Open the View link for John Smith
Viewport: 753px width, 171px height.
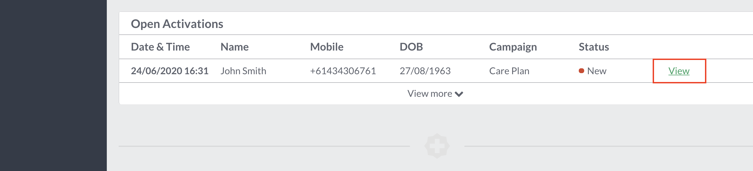coord(679,71)
